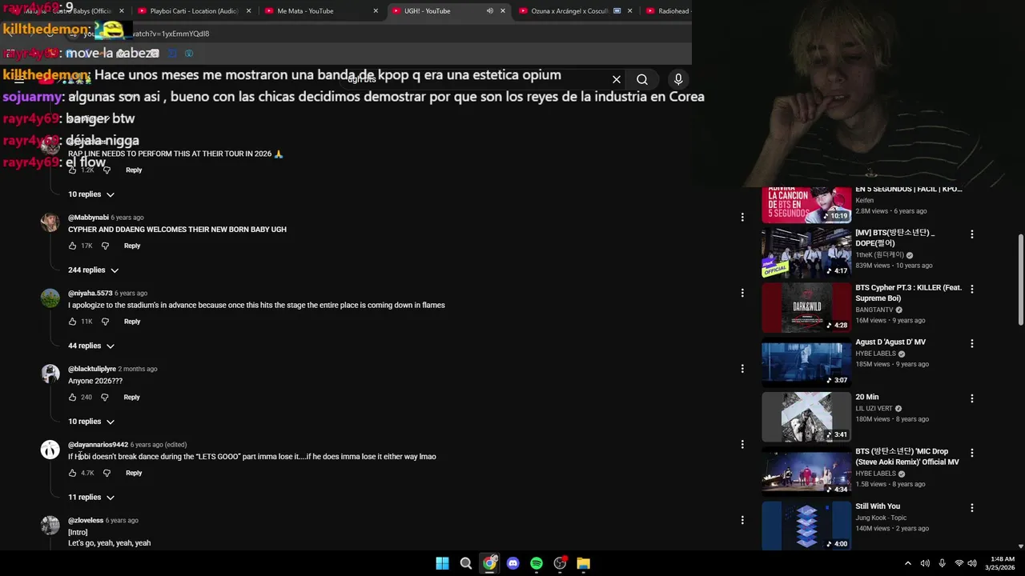Open Spotify from the taskbar
Screen dimensions: 1025x576
537,563
